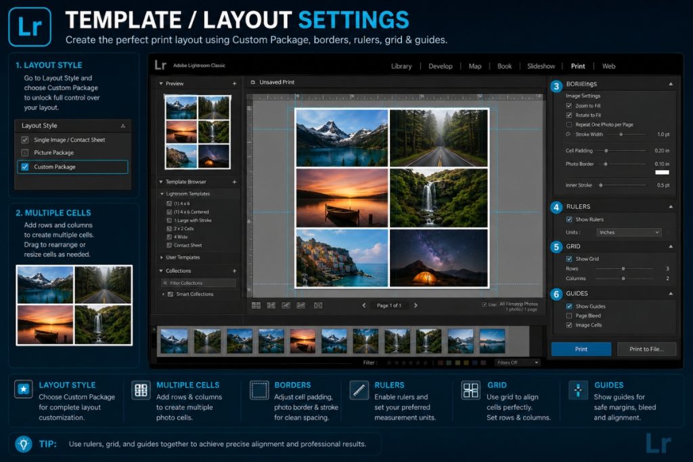Viewport: 693px width, 462px height.
Task: Click the blue Print button
Action: click(581, 349)
